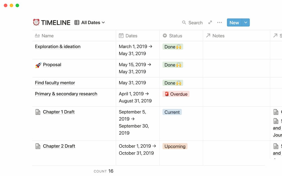Open the Exploration & ideation page

click(x=57, y=46)
